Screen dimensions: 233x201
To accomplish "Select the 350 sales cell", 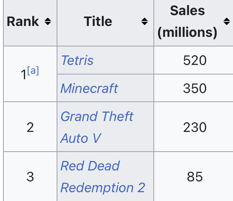I will tap(195, 88).
